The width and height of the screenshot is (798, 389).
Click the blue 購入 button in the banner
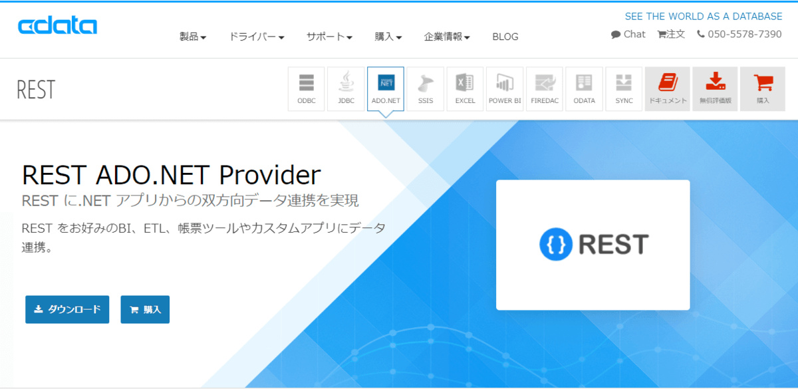tap(145, 309)
